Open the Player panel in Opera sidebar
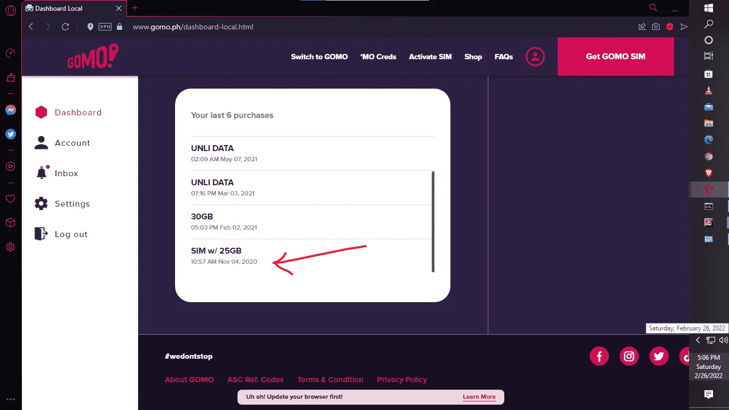 click(x=10, y=166)
